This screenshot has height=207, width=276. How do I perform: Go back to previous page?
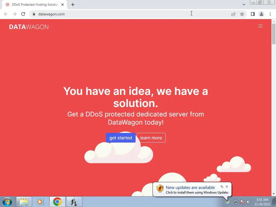pos(6,14)
